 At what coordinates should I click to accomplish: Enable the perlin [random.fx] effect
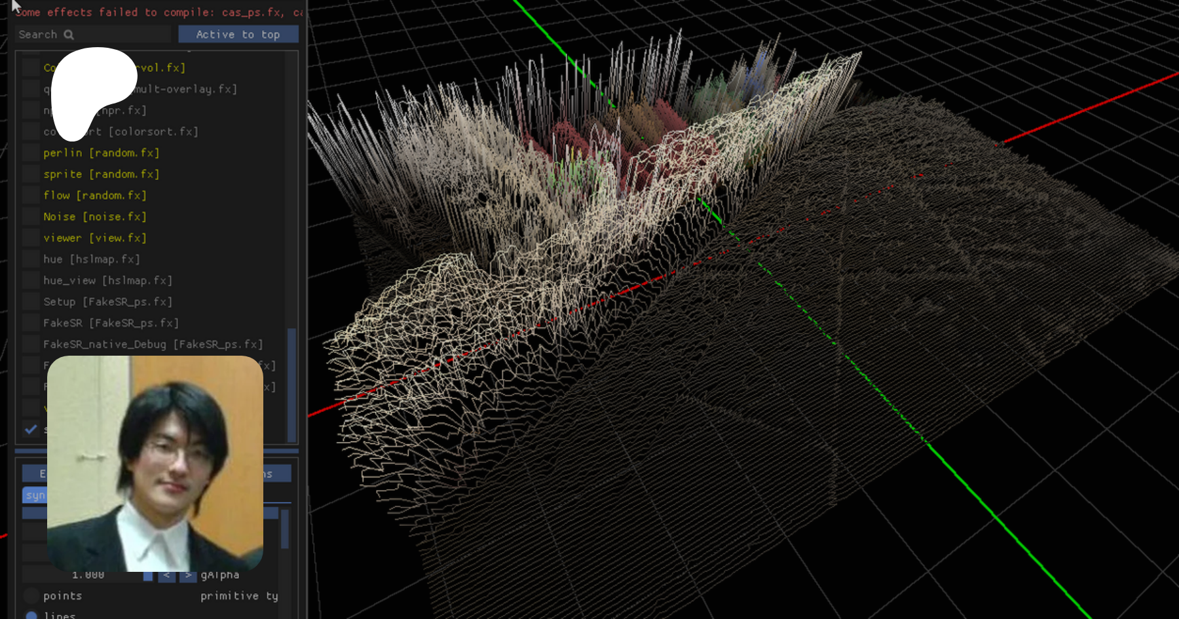(31, 153)
